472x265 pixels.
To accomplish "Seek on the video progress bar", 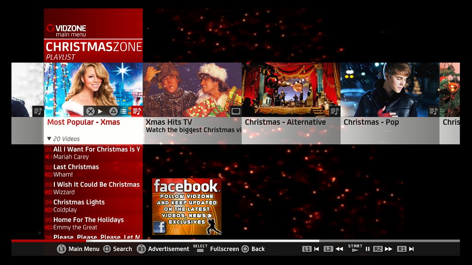I will [236, 241].
